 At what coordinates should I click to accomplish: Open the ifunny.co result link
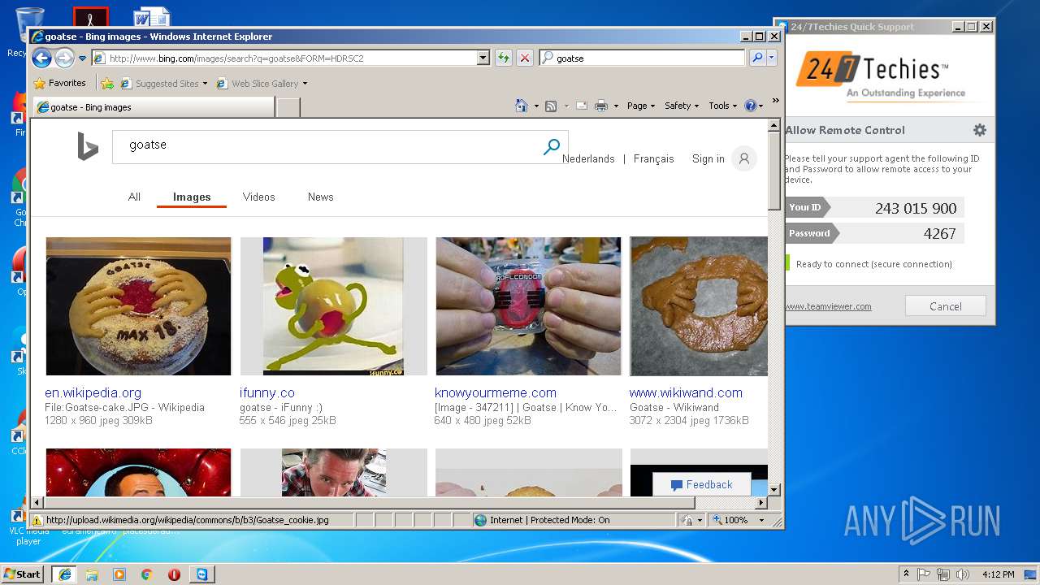[x=267, y=392]
